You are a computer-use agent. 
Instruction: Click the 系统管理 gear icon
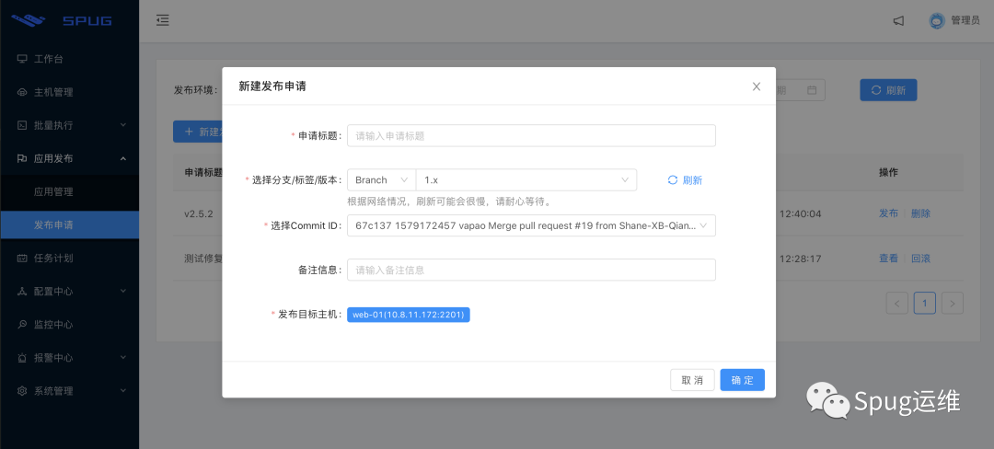pyautogui.click(x=22, y=391)
